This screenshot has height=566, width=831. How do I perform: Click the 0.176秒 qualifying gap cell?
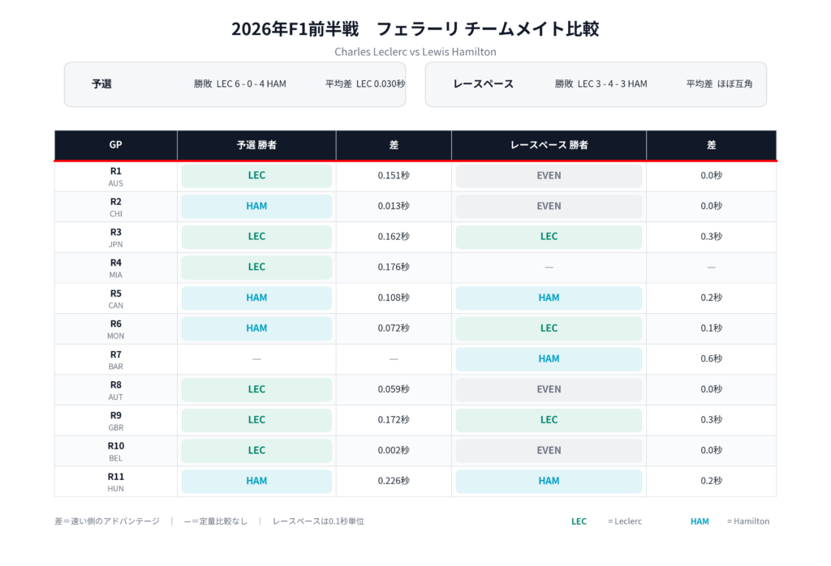pyautogui.click(x=394, y=268)
